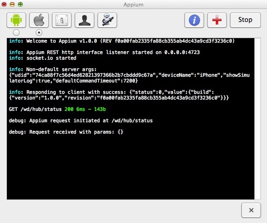Stop the Appium server
The height and width of the screenshot is (223, 267).
tap(245, 20)
